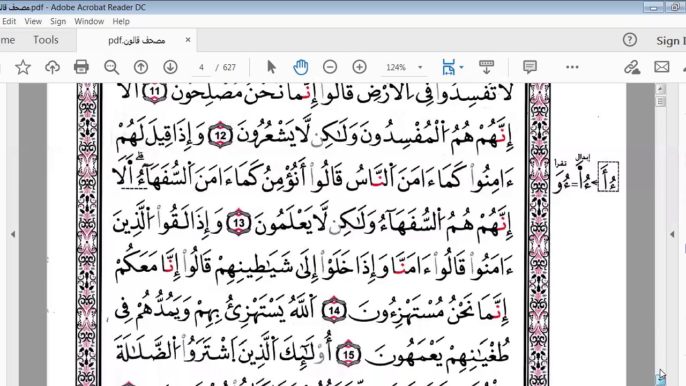Open the Window menu
686x386 pixels.
89,21
